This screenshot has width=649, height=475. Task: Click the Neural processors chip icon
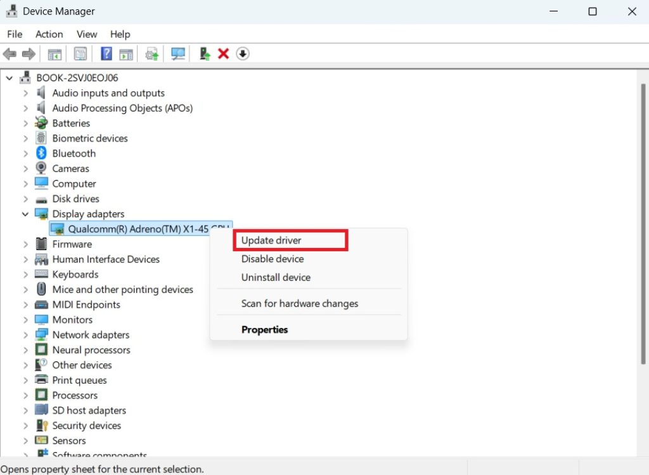[x=41, y=349]
